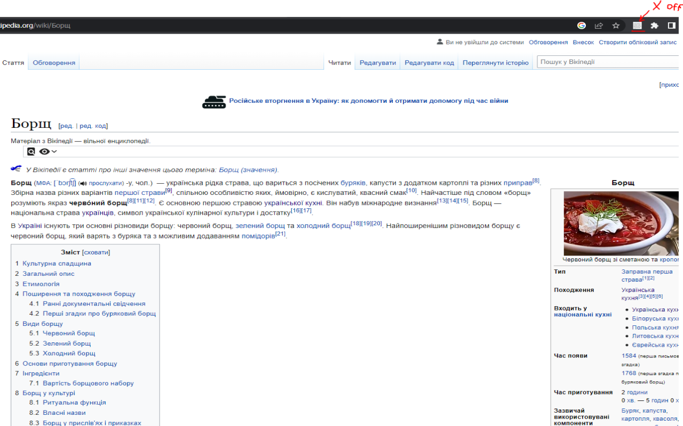Open the browser side panel icon

[x=671, y=26]
